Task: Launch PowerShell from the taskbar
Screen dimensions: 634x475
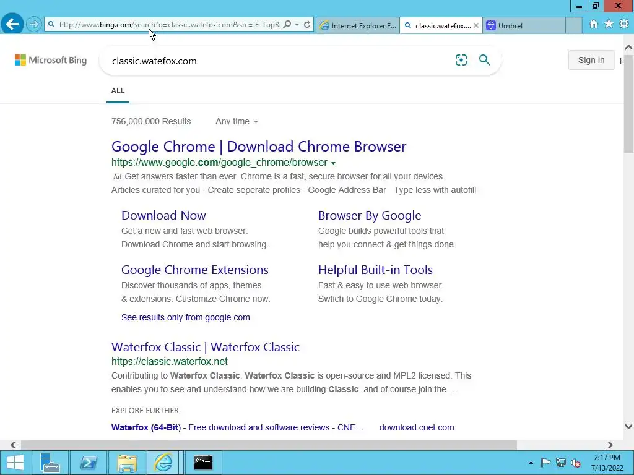Action: 89,463
